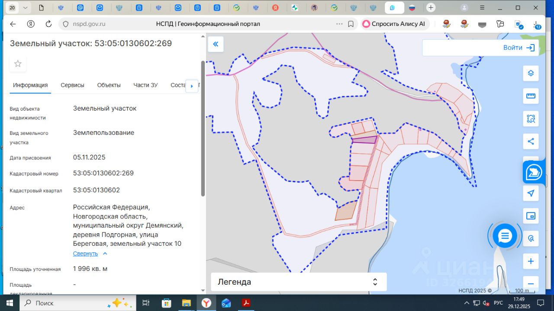The image size is (554, 311).
Task: Zoom in on the map
Action: pos(531,261)
